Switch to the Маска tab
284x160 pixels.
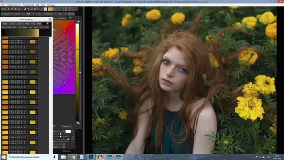point(71,14)
